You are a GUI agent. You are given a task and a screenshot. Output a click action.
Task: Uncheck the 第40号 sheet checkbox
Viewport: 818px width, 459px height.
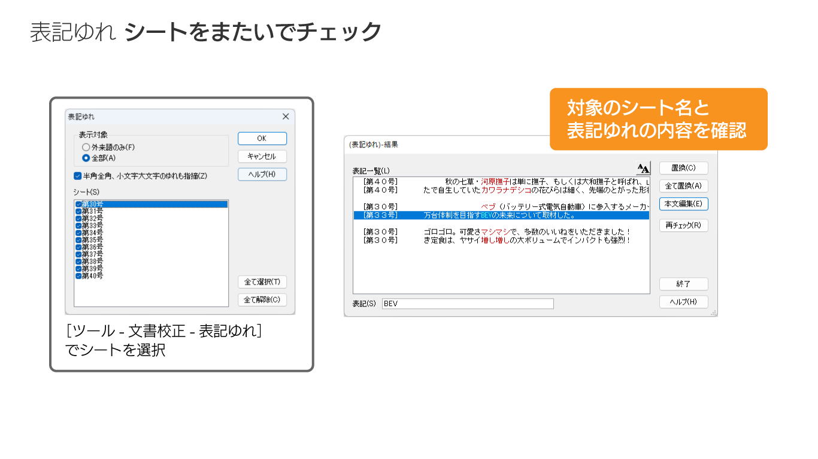coord(78,276)
